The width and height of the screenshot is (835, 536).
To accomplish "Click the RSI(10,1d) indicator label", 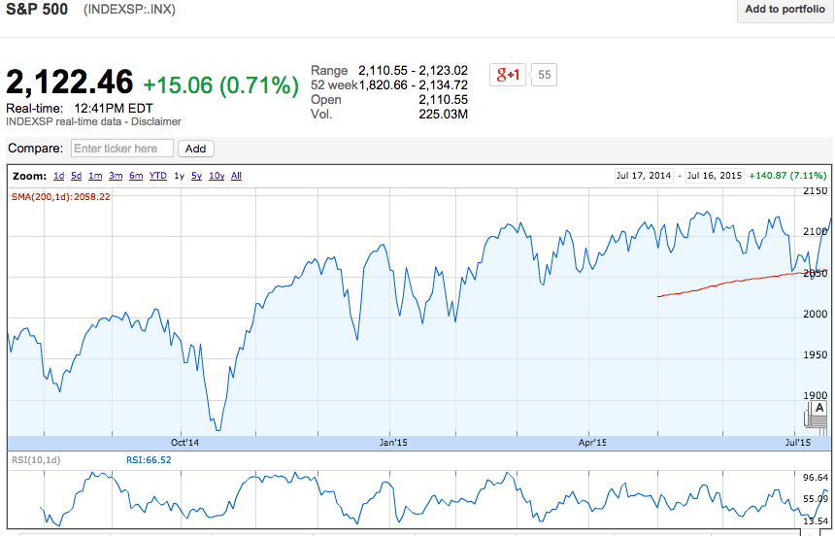I will [x=36, y=460].
